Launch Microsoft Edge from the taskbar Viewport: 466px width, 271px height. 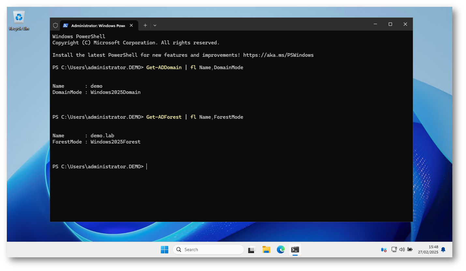[x=281, y=250]
